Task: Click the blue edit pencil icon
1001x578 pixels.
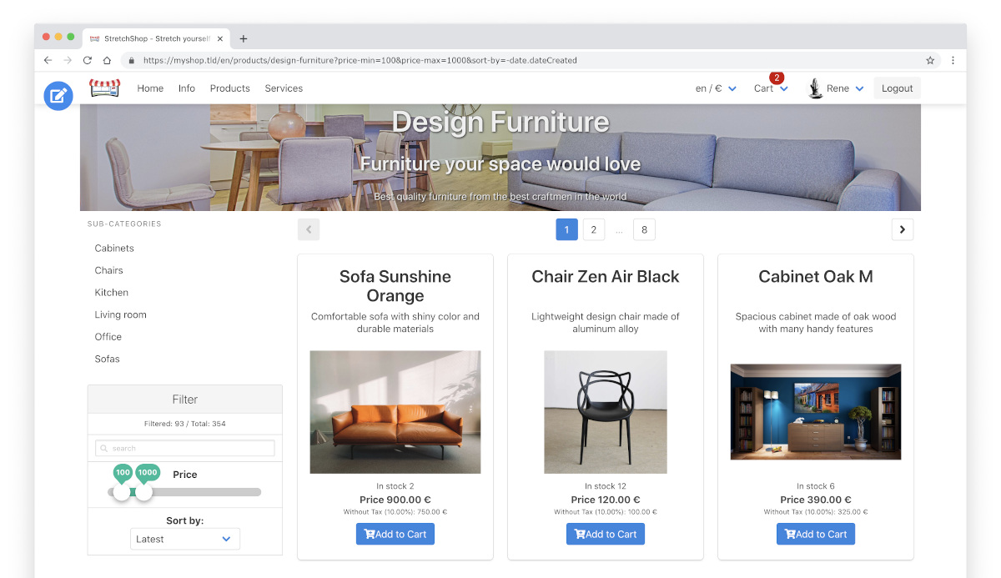Action: point(58,96)
